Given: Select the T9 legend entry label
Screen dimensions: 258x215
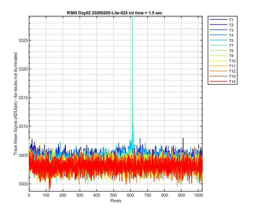Looking at the screenshot, I should pyautogui.click(x=231, y=56).
